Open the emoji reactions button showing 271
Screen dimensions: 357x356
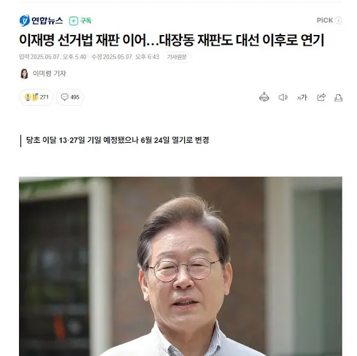pyautogui.click(x=36, y=97)
